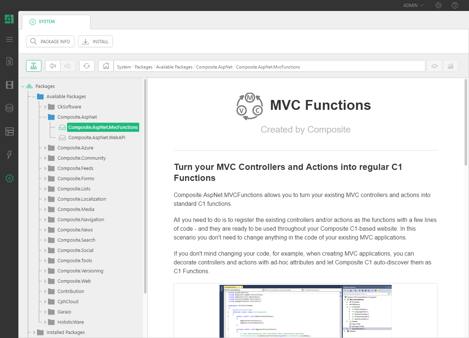Select the Composite.AspNet.MvcFunctions tree item

[103, 127]
